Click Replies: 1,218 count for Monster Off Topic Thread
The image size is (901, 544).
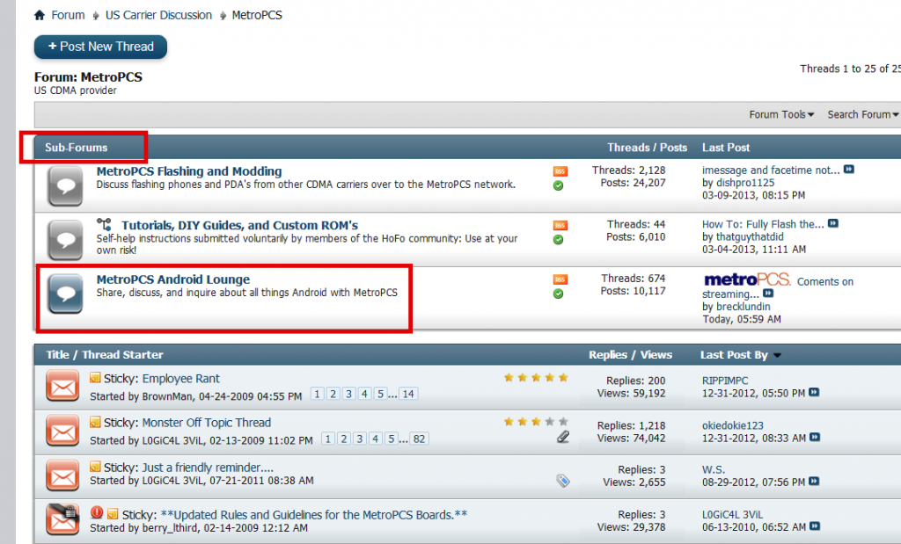(x=631, y=425)
